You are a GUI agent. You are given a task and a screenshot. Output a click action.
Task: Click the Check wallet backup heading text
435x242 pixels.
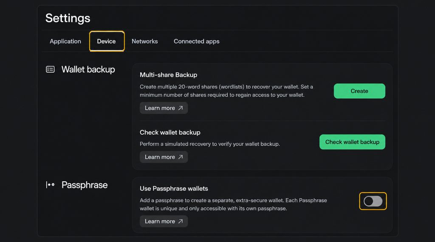pyautogui.click(x=170, y=132)
